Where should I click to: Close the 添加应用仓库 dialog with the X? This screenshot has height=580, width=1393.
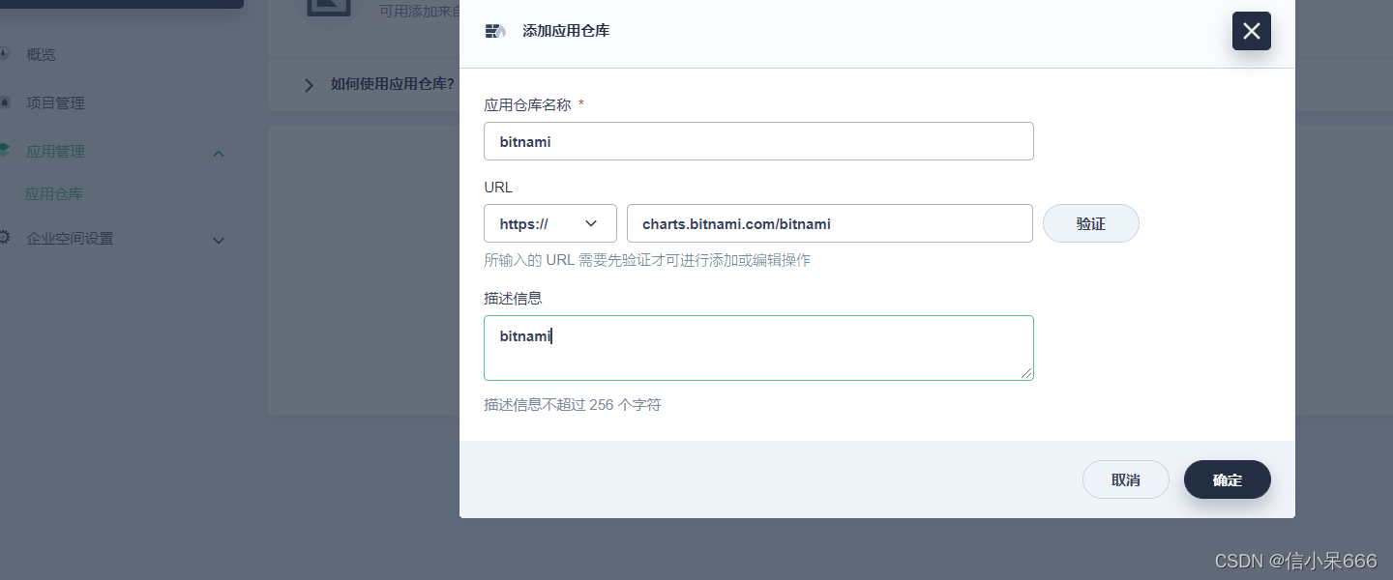click(1251, 31)
